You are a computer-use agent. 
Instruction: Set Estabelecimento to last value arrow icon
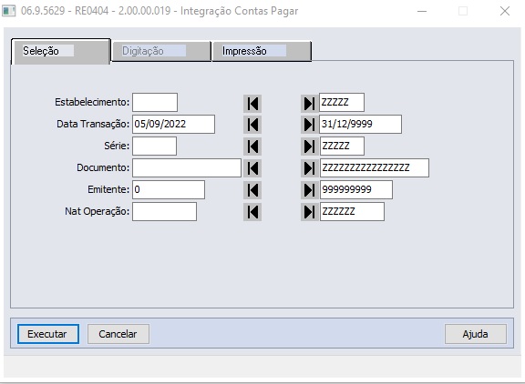[x=310, y=103]
